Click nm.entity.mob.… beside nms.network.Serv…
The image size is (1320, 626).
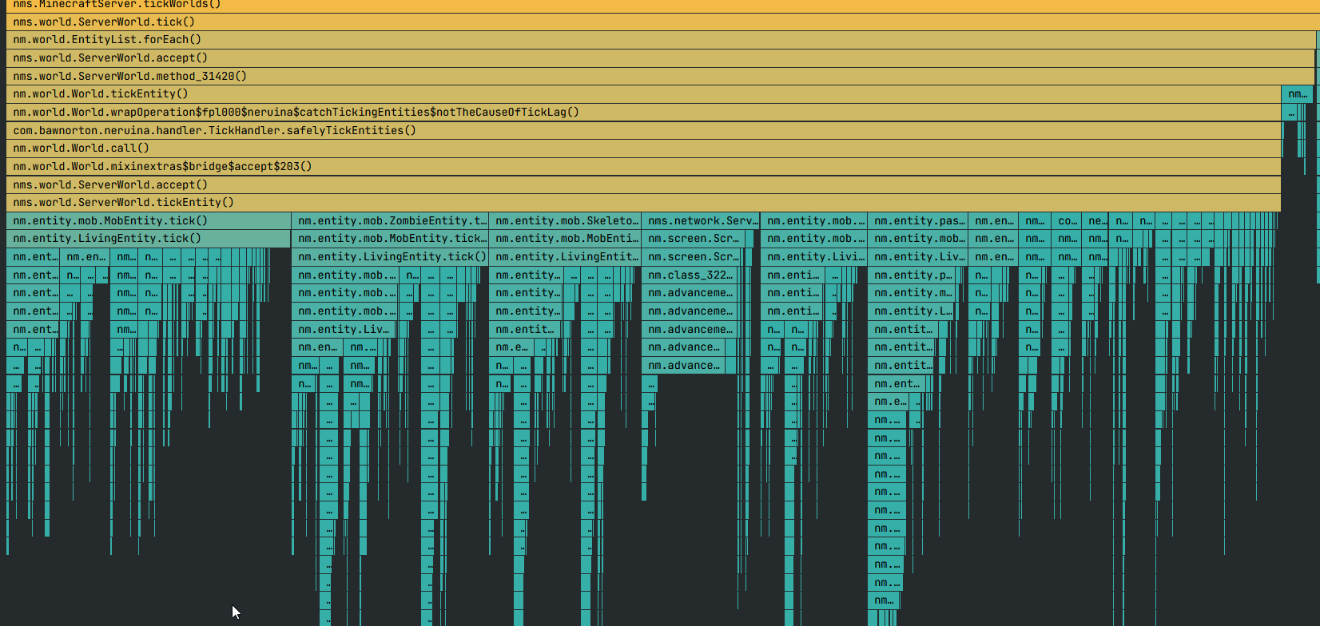[813, 221]
